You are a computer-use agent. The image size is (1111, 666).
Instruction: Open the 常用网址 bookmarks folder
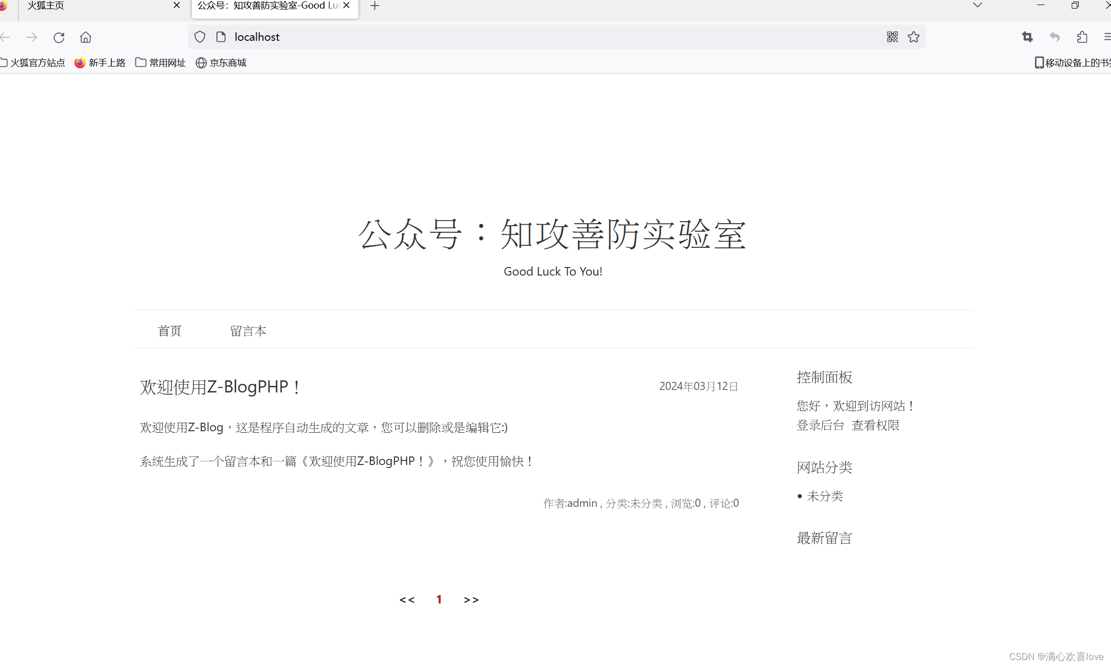161,62
